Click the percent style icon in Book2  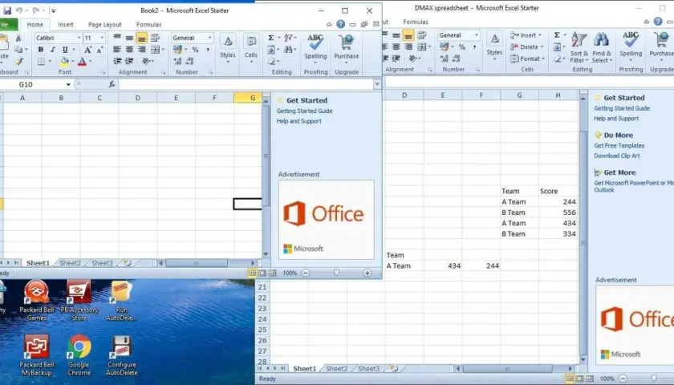[195, 50]
